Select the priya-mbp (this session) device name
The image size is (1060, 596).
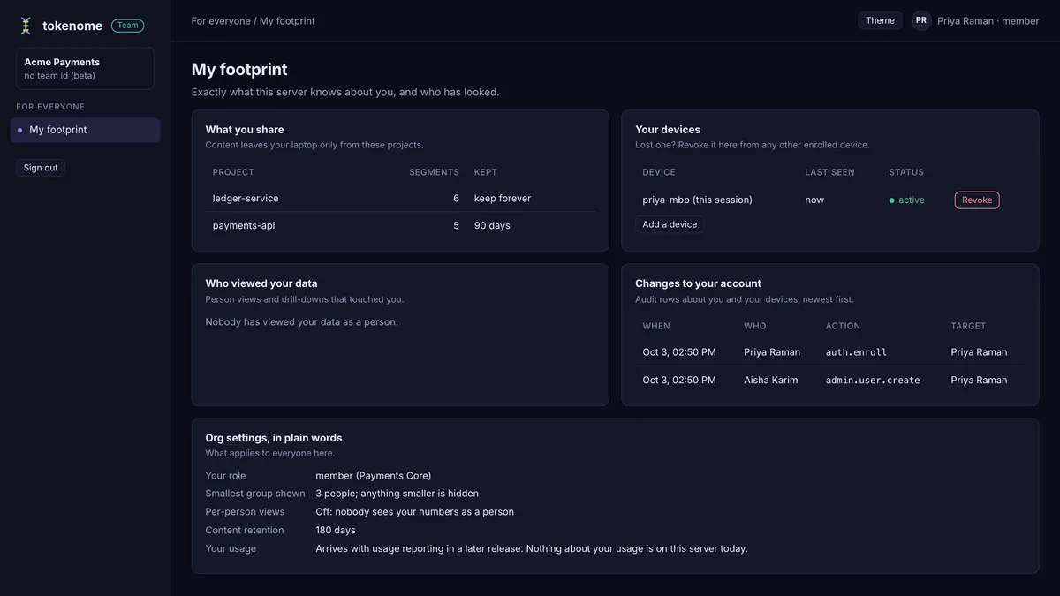[x=698, y=200]
